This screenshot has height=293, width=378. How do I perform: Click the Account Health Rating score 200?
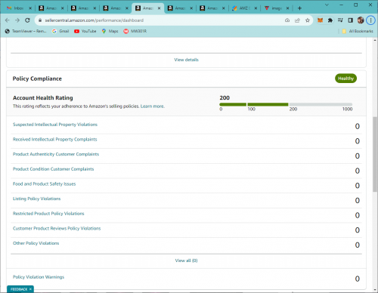(225, 98)
